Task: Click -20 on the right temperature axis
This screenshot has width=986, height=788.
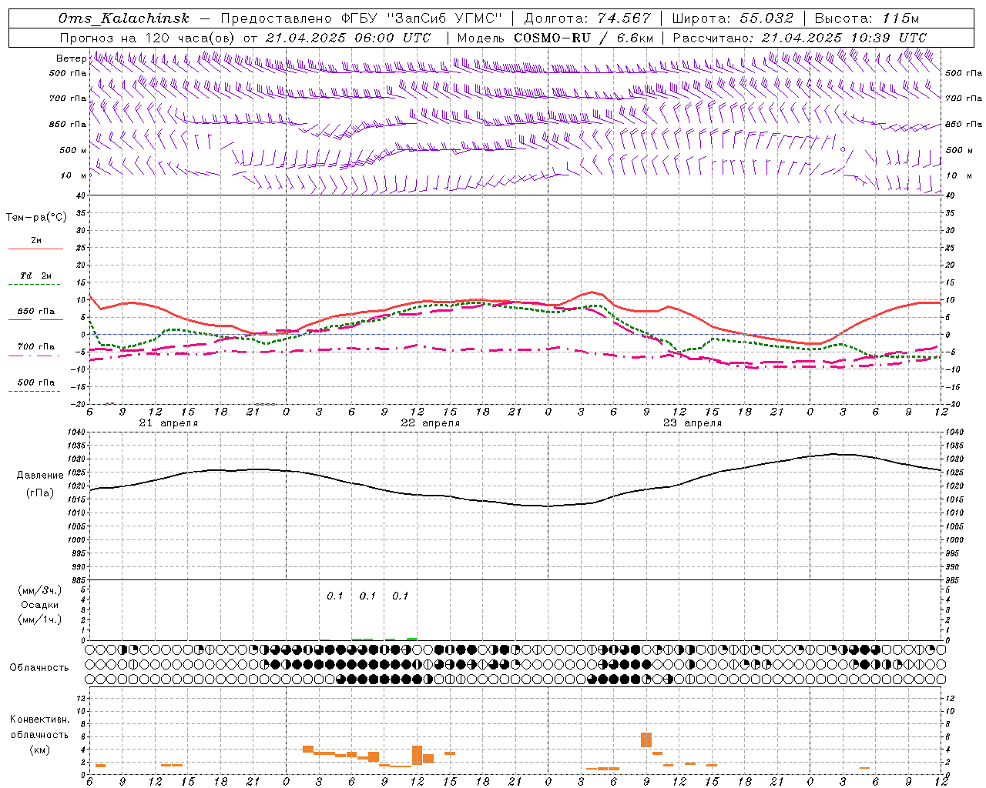Action: [954, 404]
